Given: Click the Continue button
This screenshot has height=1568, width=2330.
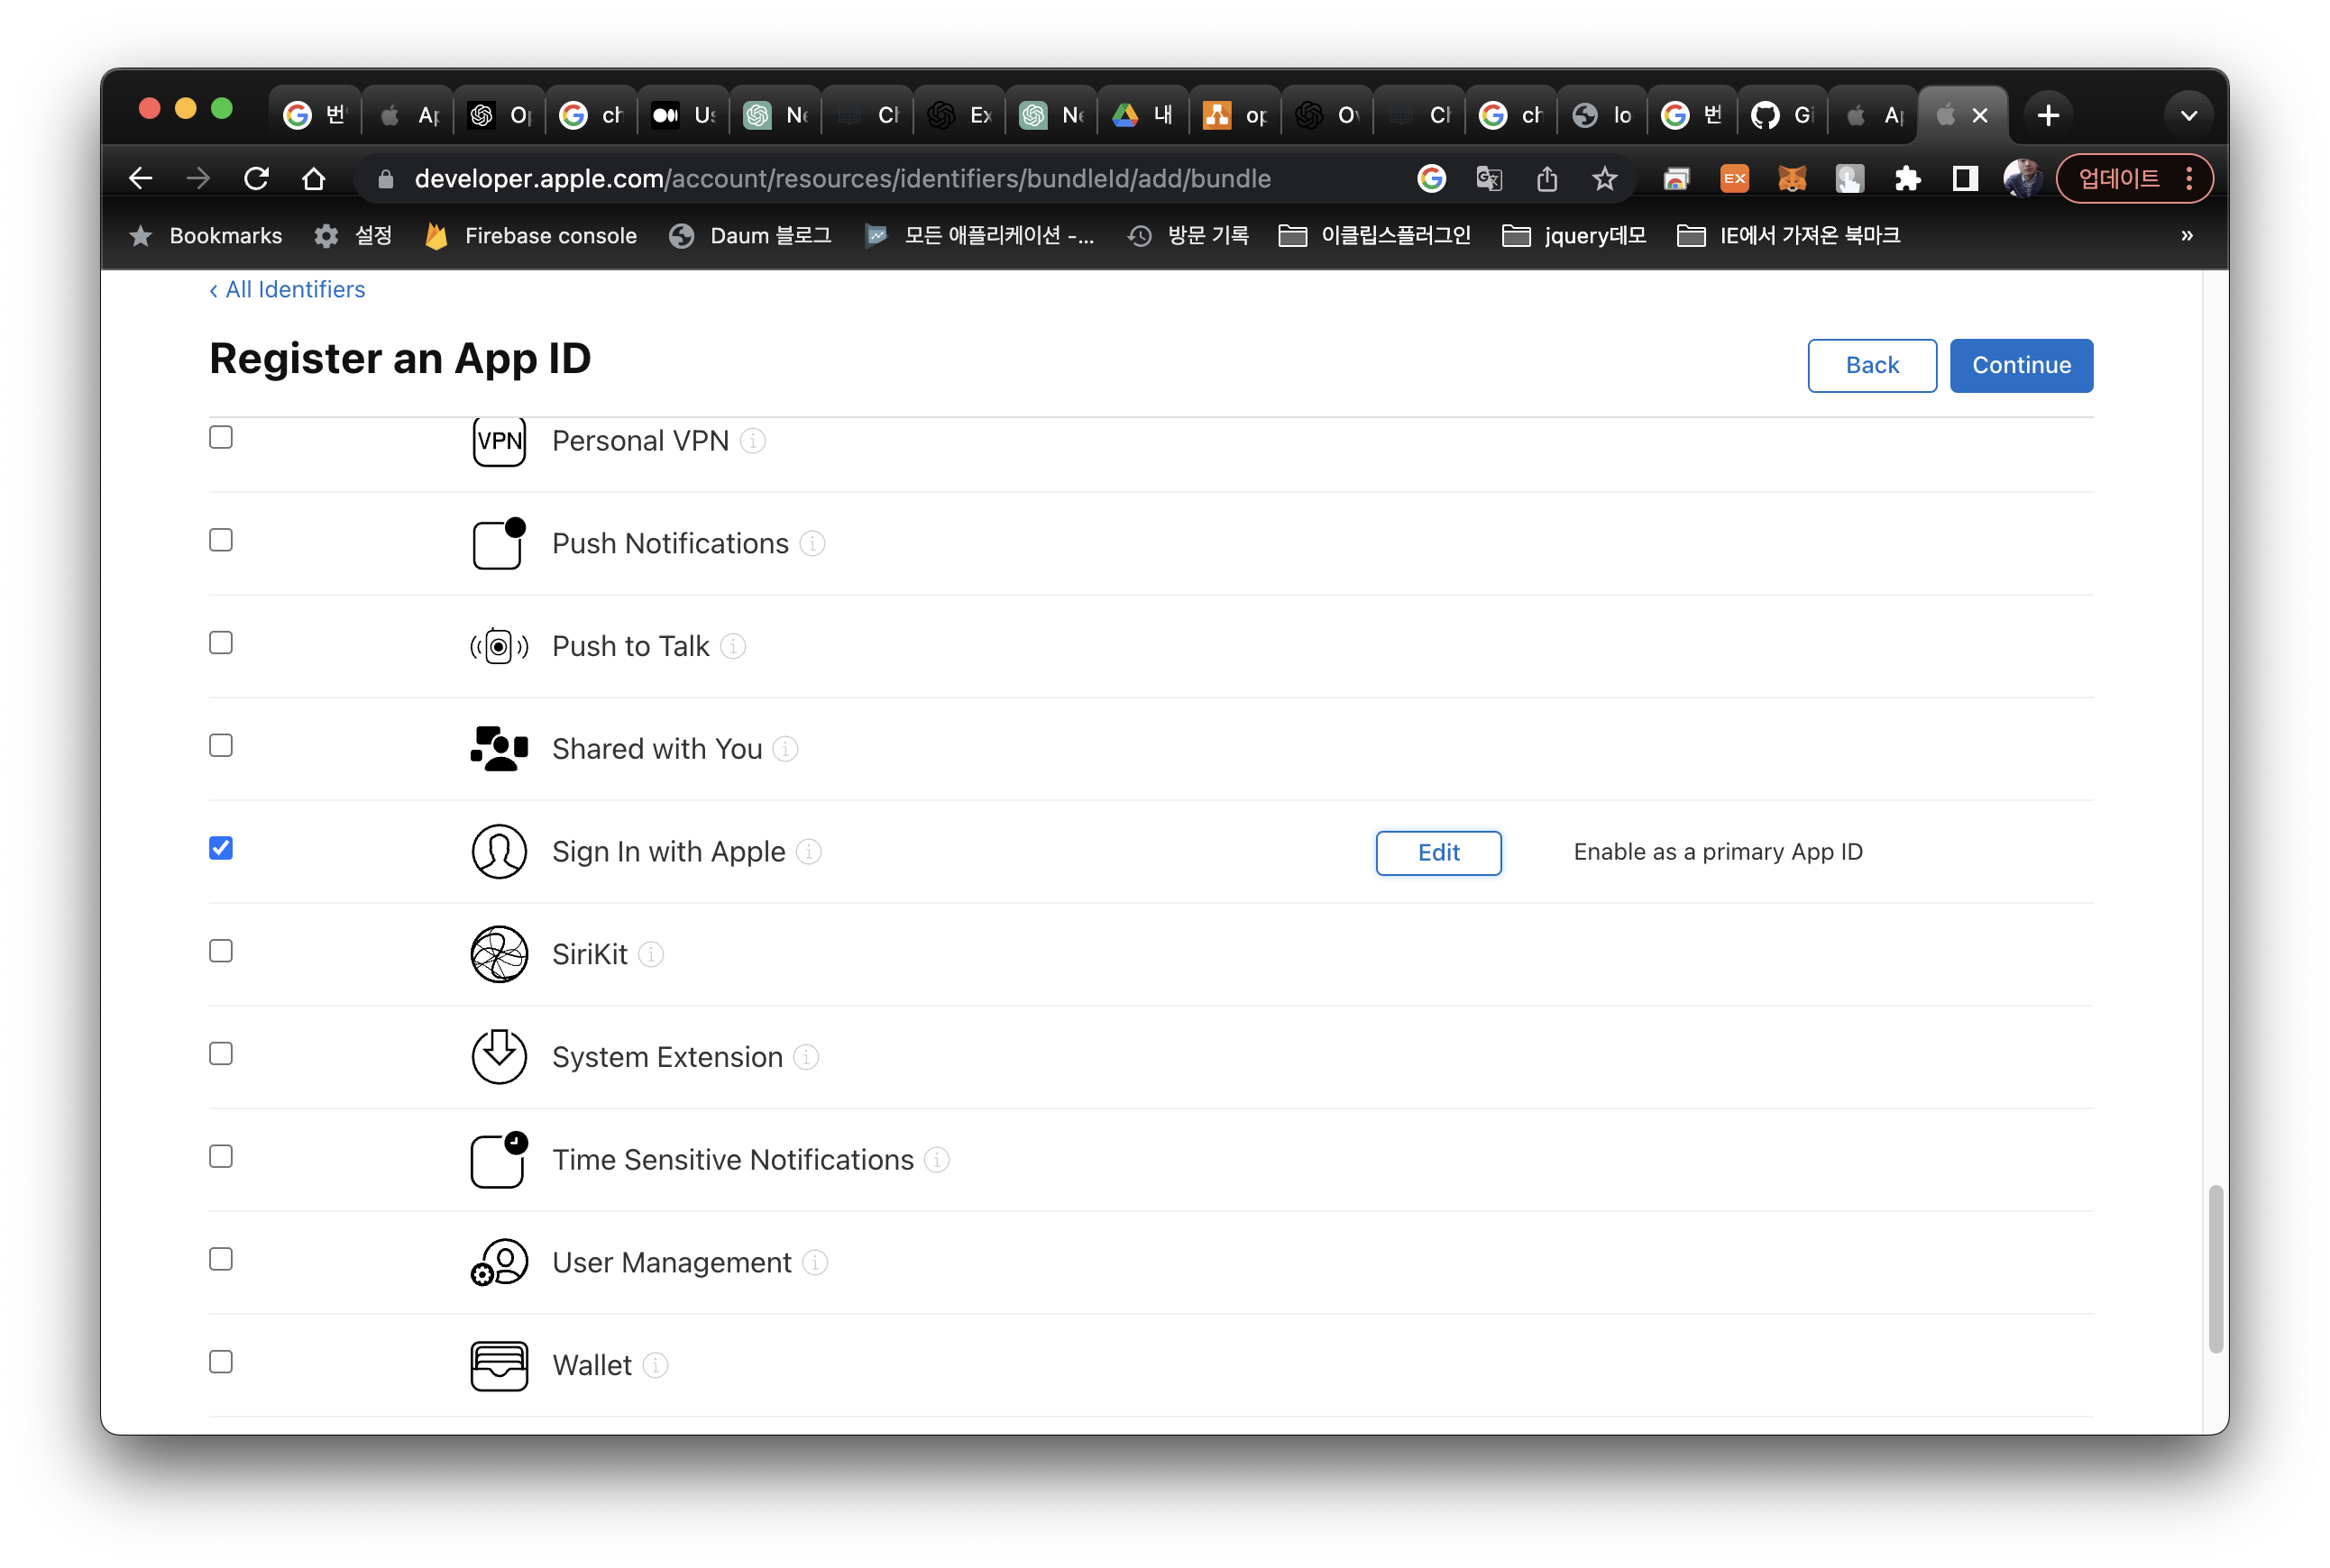Looking at the screenshot, I should point(2020,365).
